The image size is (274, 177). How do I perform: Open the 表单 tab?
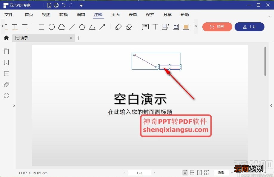tap(133, 15)
